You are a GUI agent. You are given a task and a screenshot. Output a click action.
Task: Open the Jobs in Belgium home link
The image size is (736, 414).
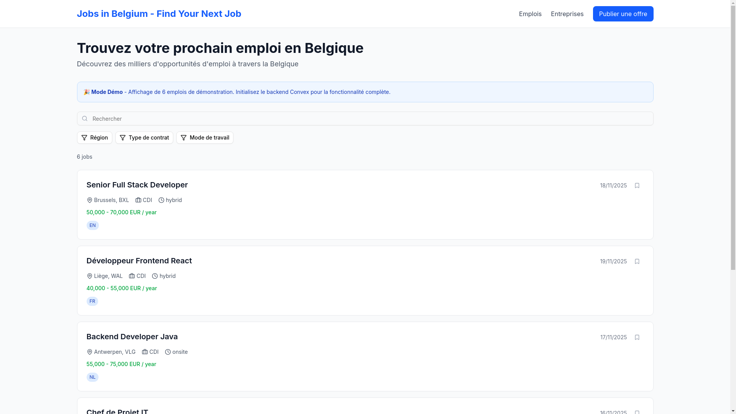tap(159, 14)
